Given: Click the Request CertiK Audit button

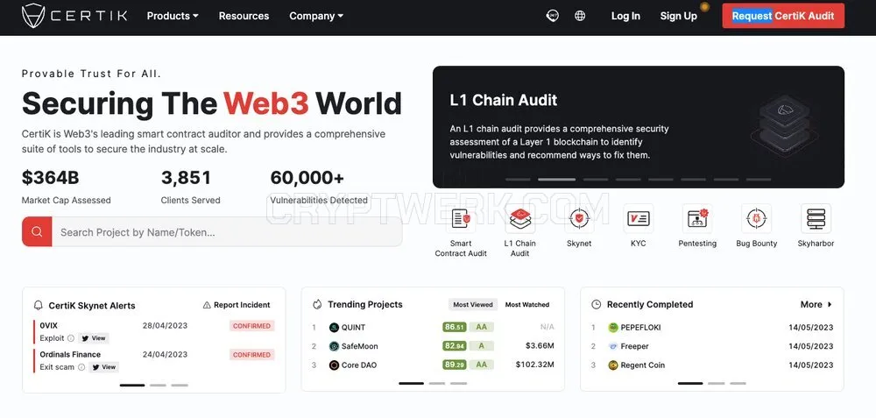Looking at the screenshot, I should point(782,16).
